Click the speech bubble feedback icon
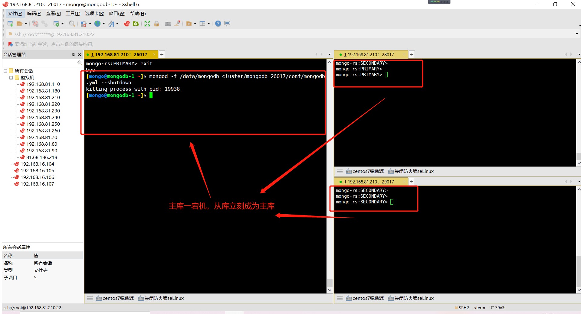 tap(227, 24)
